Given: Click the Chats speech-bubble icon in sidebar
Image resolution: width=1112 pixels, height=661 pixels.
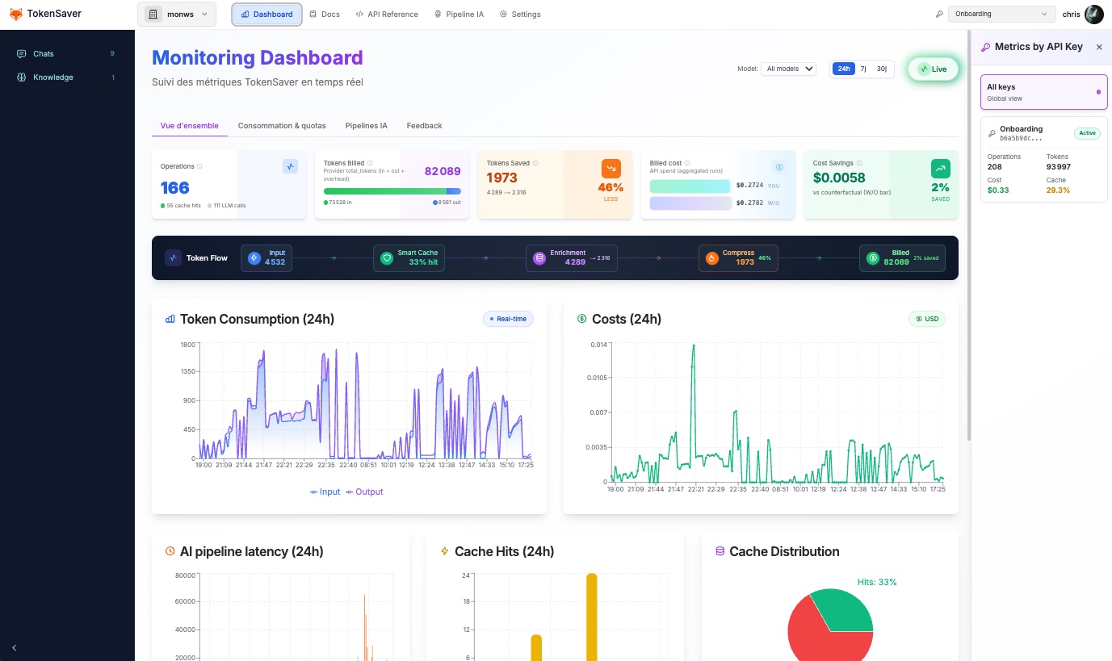Looking at the screenshot, I should 22,54.
